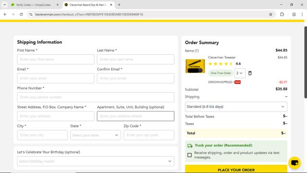Click the Shipping Information heading
This screenshot has height=173, width=307.
[x=39, y=42]
